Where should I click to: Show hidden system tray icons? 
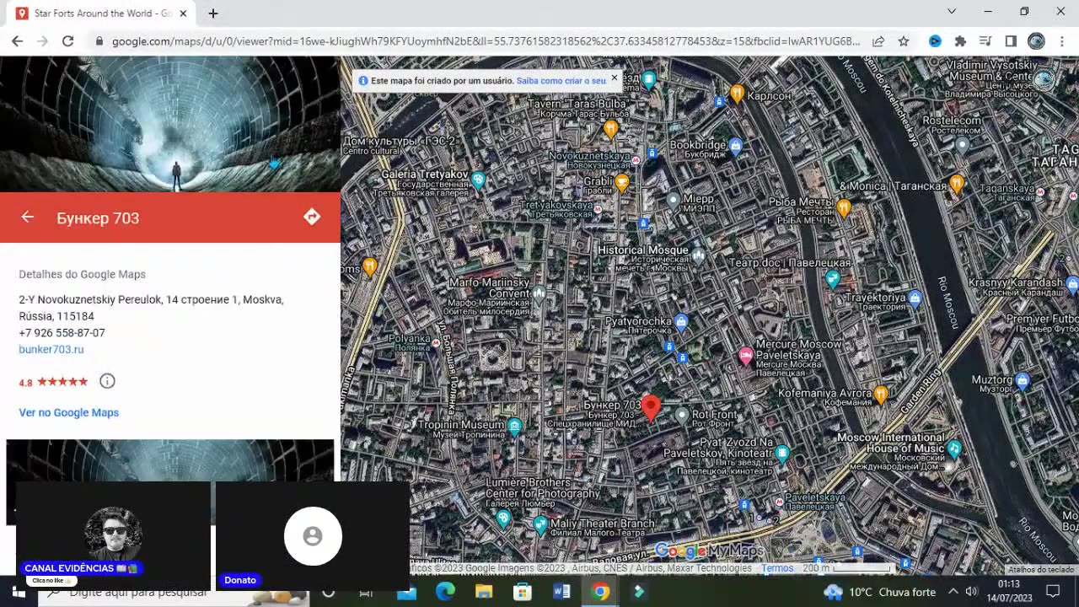pos(953,592)
